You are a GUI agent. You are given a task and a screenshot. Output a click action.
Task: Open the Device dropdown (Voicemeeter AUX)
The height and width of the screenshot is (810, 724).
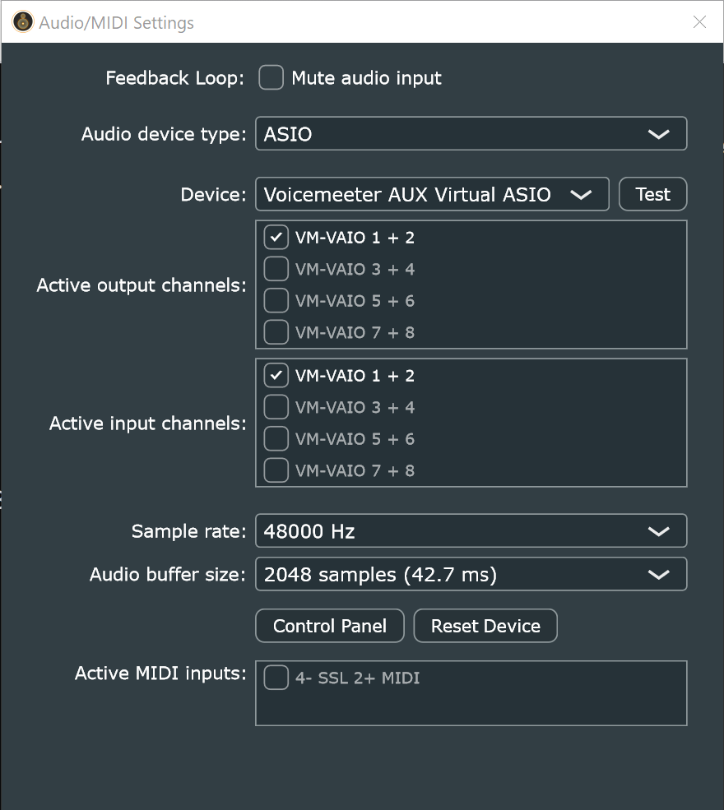(x=432, y=194)
